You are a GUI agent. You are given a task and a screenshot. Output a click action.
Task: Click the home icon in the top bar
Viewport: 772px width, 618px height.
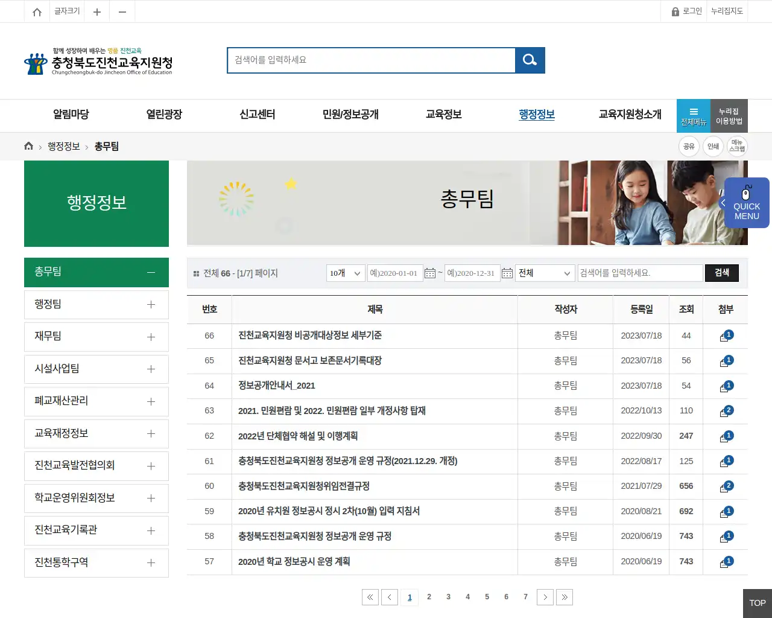pos(37,11)
